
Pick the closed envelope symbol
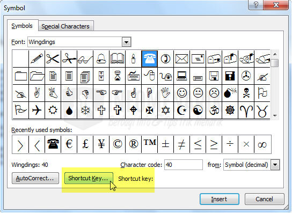tap(181, 58)
